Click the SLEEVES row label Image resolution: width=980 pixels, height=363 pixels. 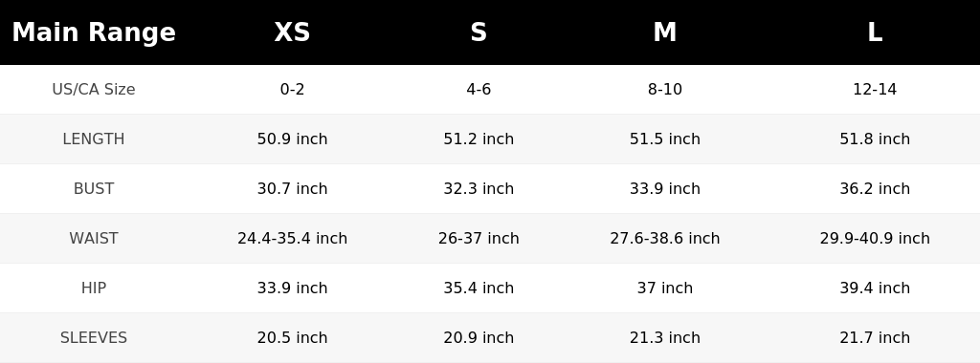click(94, 337)
